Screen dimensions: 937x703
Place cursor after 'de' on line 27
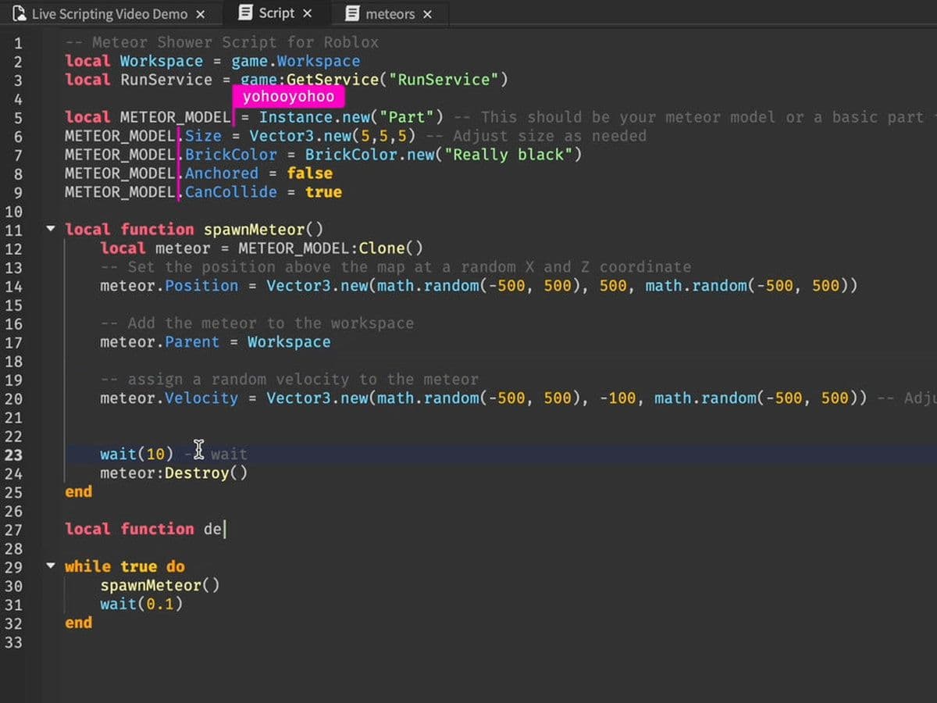(223, 529)
